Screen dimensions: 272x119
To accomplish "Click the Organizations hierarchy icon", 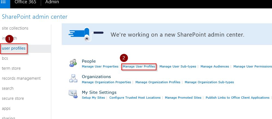I will pos(73,78).
